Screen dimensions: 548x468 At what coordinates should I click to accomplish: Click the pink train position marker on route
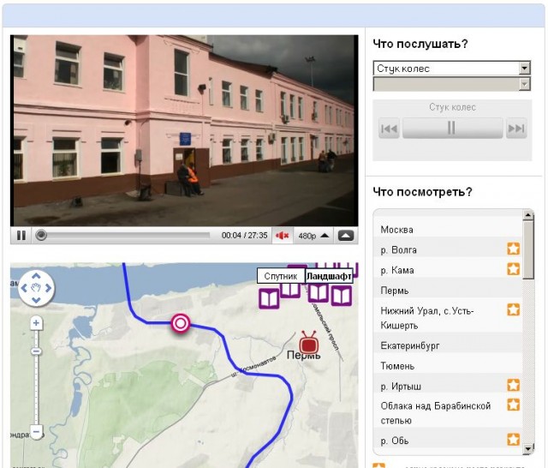tap(180, 323)
